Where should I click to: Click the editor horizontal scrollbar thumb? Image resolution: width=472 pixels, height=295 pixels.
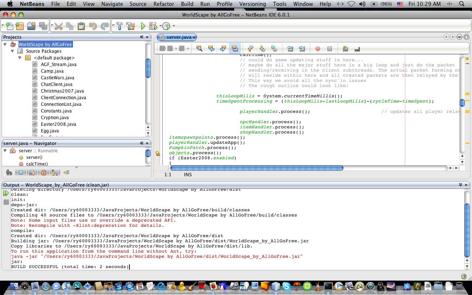pyautogui.click(x=257, y=168)
